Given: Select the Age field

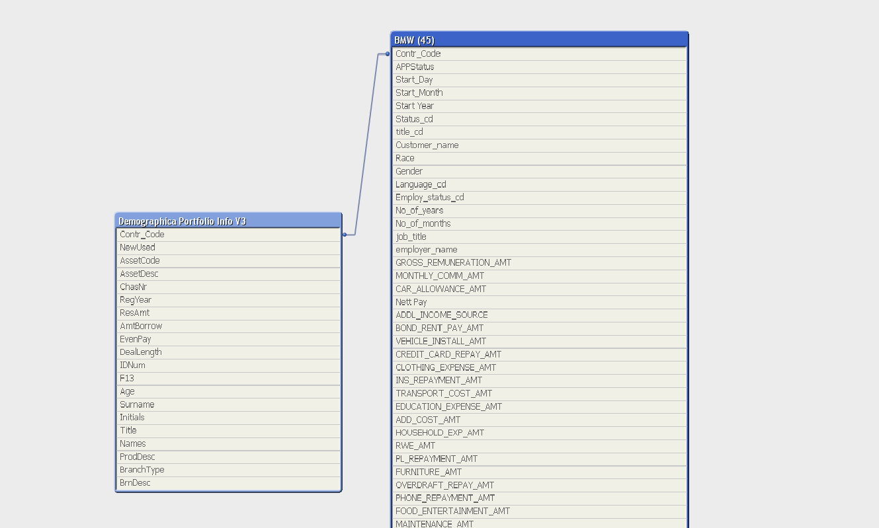Looking at the screenshot, I should (x=229, y=392).
